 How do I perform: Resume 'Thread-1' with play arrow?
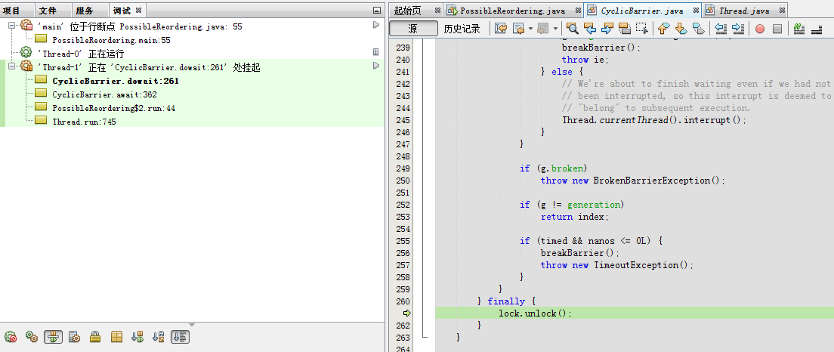[x=376, y=66]
